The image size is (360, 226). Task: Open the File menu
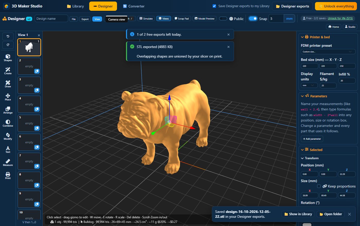pyautogui.click(x=74, y=19)
